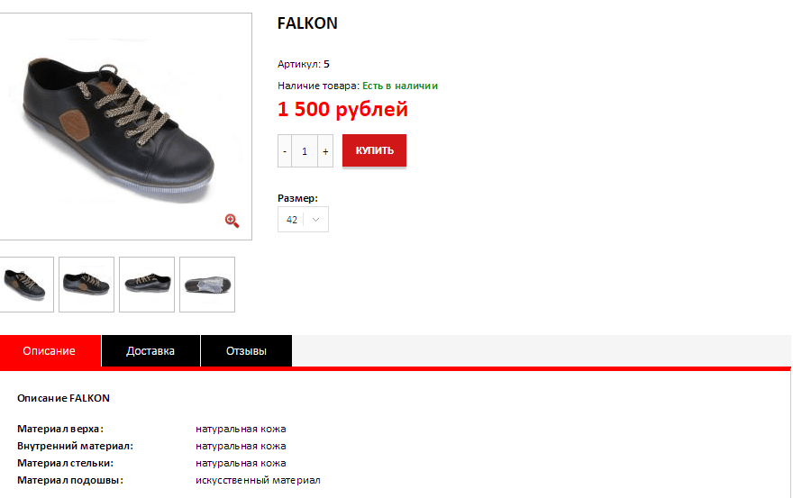Select the third shoe thumbnail
The width and height of the screenshot is (793, 498).
tap(147, 285)
